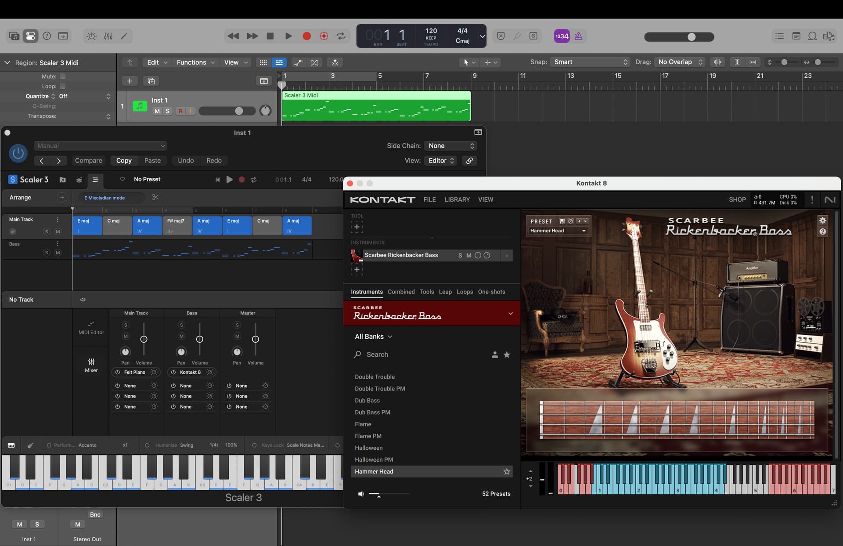Viewport: 843px width, 546px height.
Task: Open the Mixer panel in Scaler 3
Action: pyautogui.click(x=91, y=365)
